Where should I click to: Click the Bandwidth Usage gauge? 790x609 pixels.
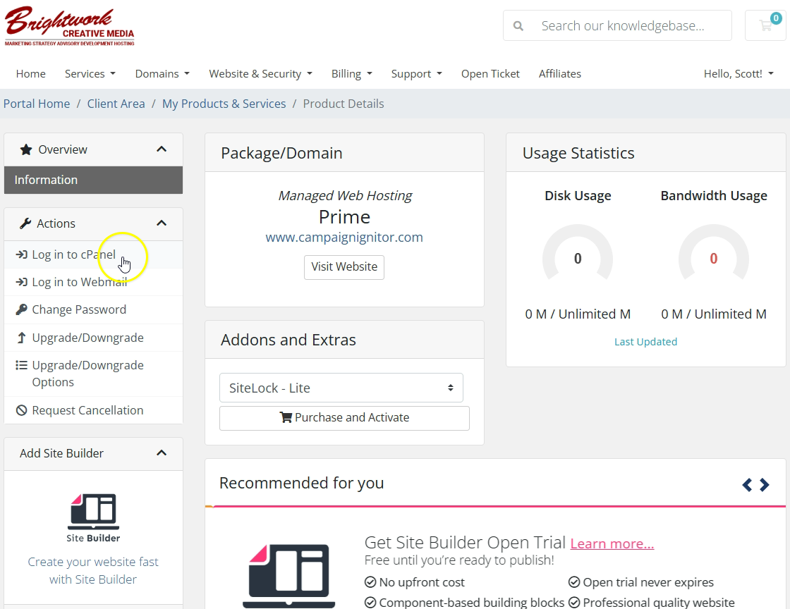(713, 252)
